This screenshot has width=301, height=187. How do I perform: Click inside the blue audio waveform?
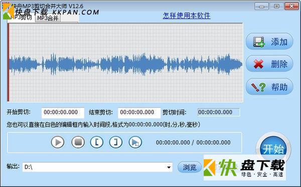(126, 64)
